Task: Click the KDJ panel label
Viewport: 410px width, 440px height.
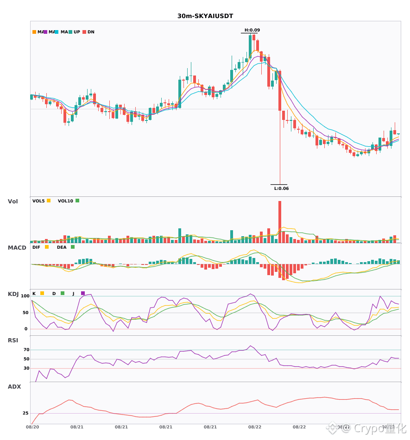Action: click(x=13, y=294)
